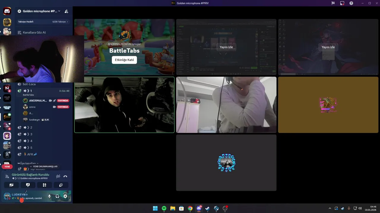The height and width of the screenshot is (213, 380).
Task: Click Etkinliğe Katıl button on BattleTabs
Action: pos(124,60)
